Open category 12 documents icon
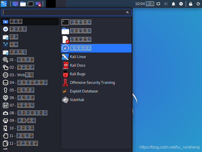This screenshot has width=202, height=152. coord(30,143)
